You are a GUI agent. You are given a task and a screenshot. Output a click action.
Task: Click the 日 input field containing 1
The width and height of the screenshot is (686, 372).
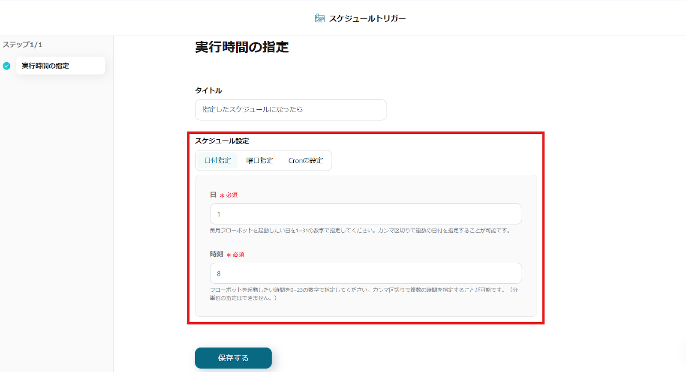click(366, 214)
